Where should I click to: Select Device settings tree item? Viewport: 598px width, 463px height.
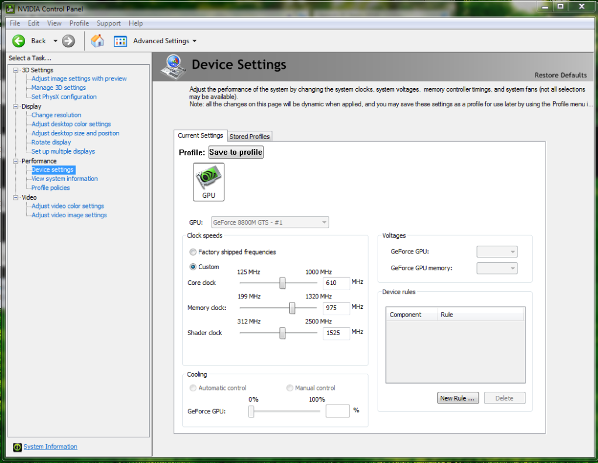(53, 169)
